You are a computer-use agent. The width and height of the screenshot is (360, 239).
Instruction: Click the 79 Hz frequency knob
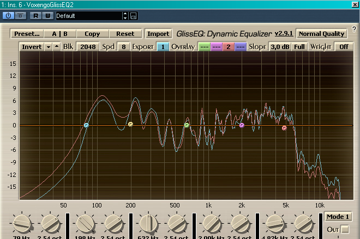click(22, 223)
